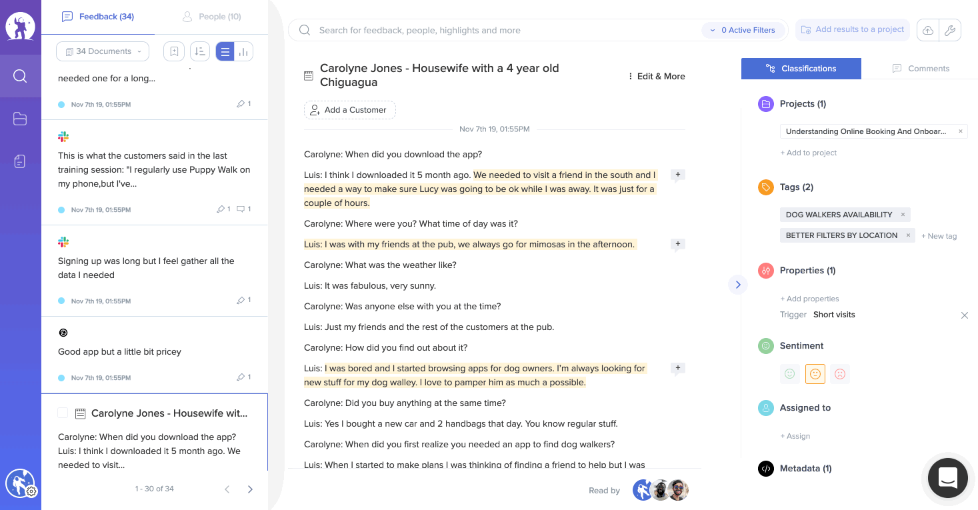Screen dimensions: 978x510
Task: Click the cloud upload icon
Action: tap(927, 30)
